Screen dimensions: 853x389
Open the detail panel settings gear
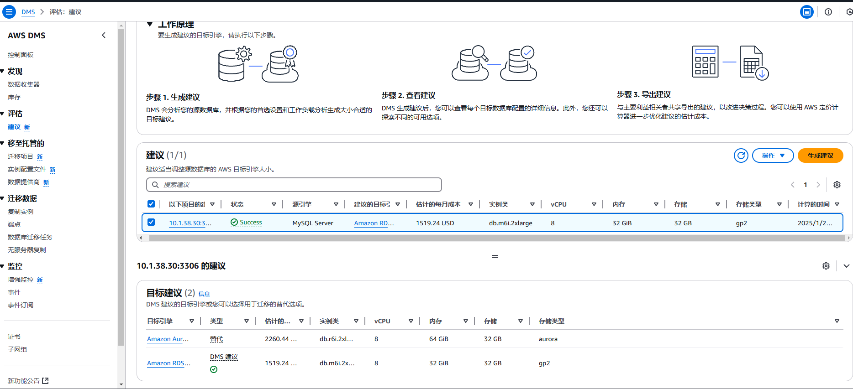[x=826, y=266]
